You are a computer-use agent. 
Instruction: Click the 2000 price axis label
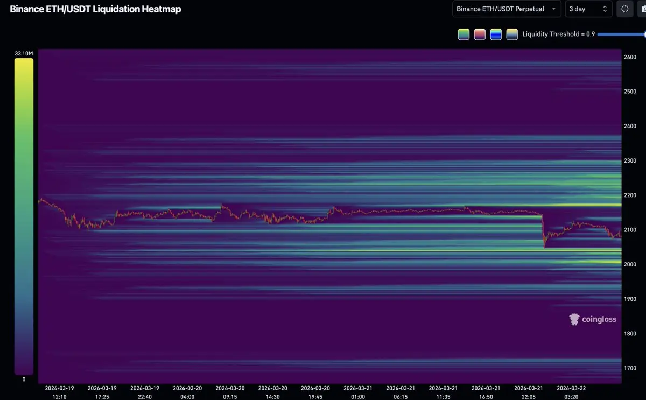pos(630,264)
